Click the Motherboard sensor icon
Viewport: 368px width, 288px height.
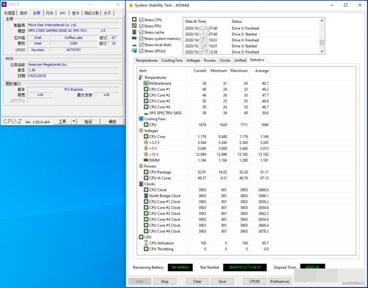146,84
